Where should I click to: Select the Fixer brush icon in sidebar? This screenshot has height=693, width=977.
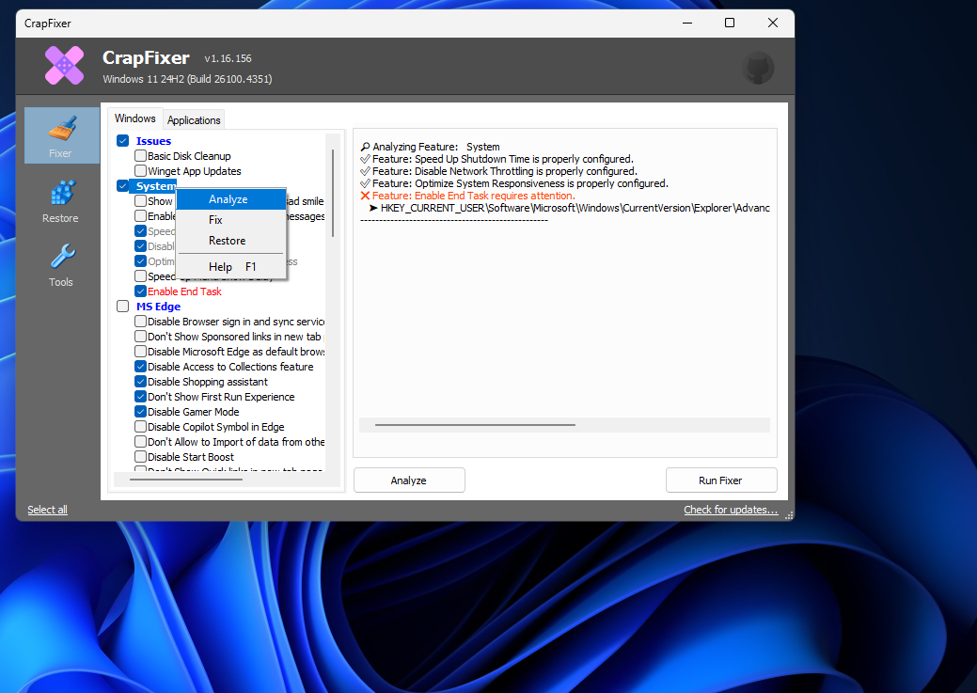(x=61, y=135)
